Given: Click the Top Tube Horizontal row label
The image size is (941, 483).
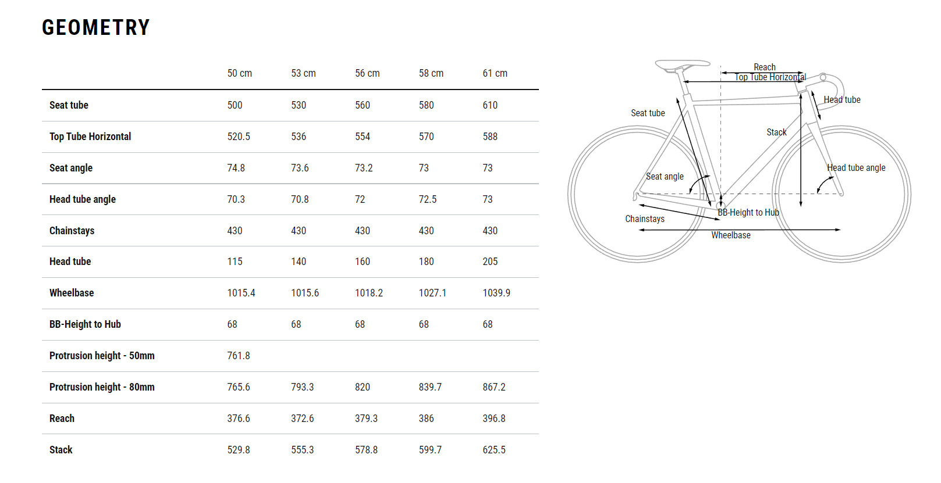Looking at the screenshot, I should pyautogui.click(x=90, y=137).
